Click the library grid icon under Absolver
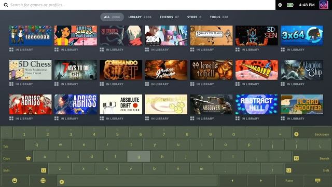The width and height of the screenshot is (332, 187). pyautogui.click(x=192, y=118)
